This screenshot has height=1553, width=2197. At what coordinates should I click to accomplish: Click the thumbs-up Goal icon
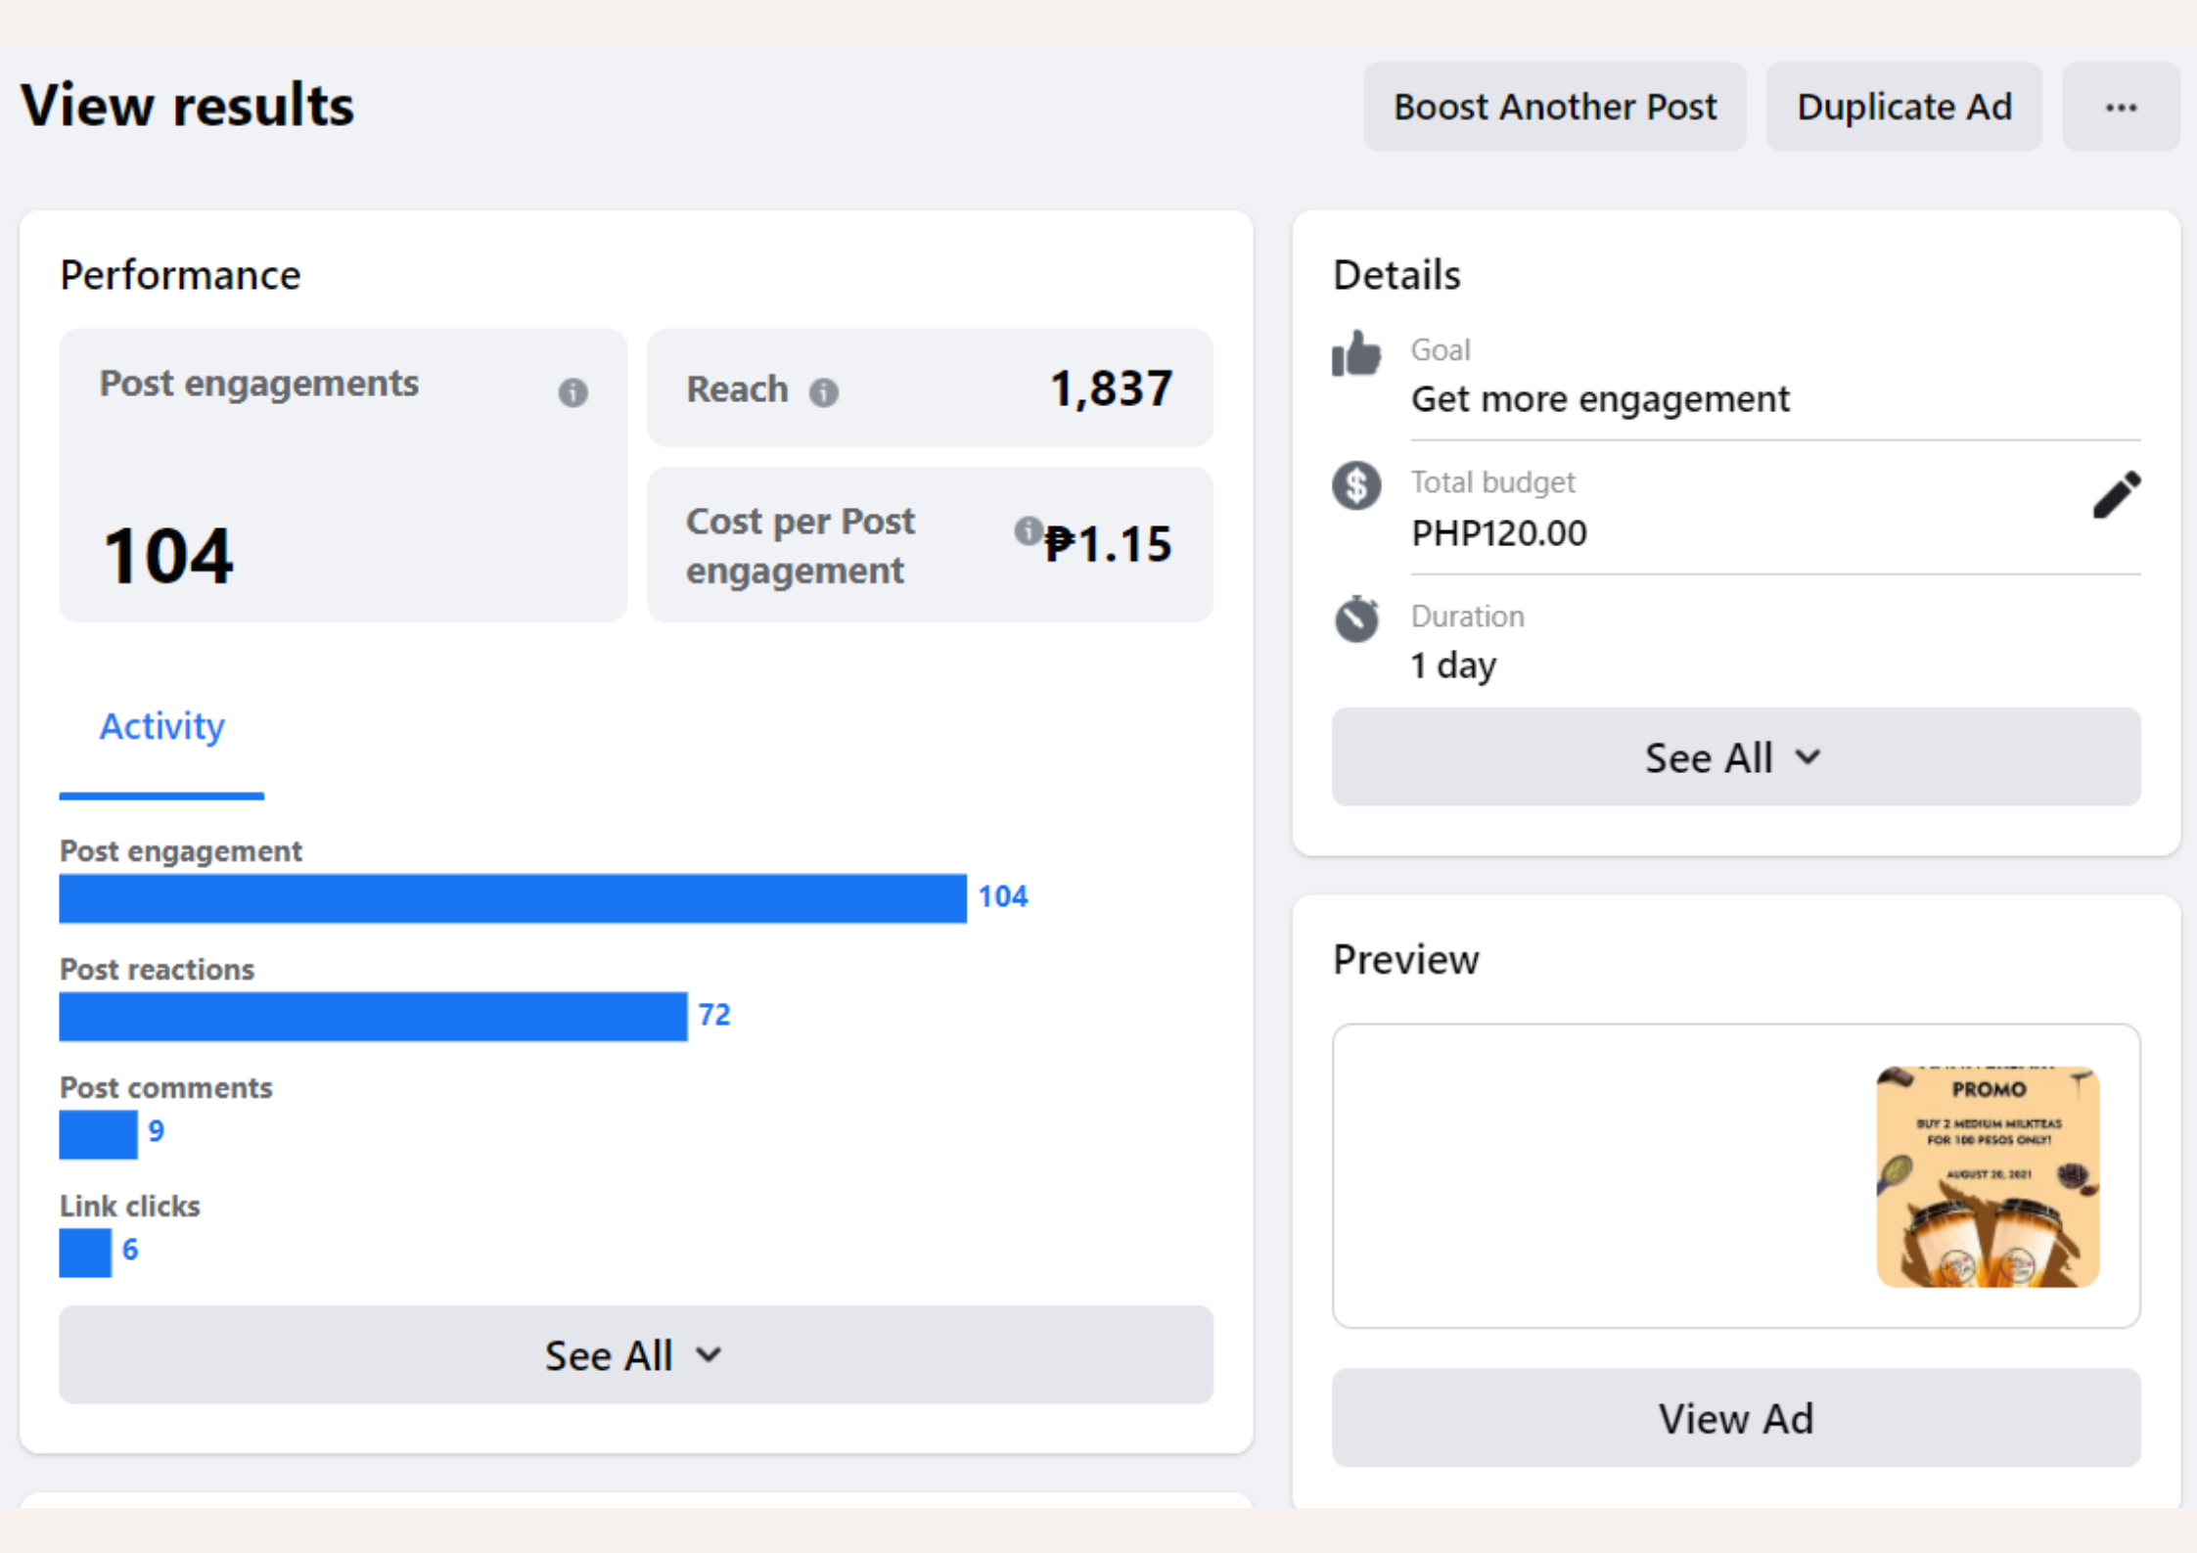click(x=1356, y=354)
